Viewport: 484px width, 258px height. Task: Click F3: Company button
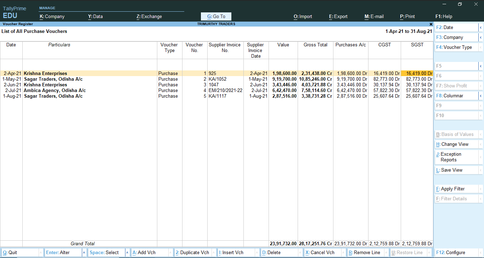pyautogui.click(x=456, y=37)
